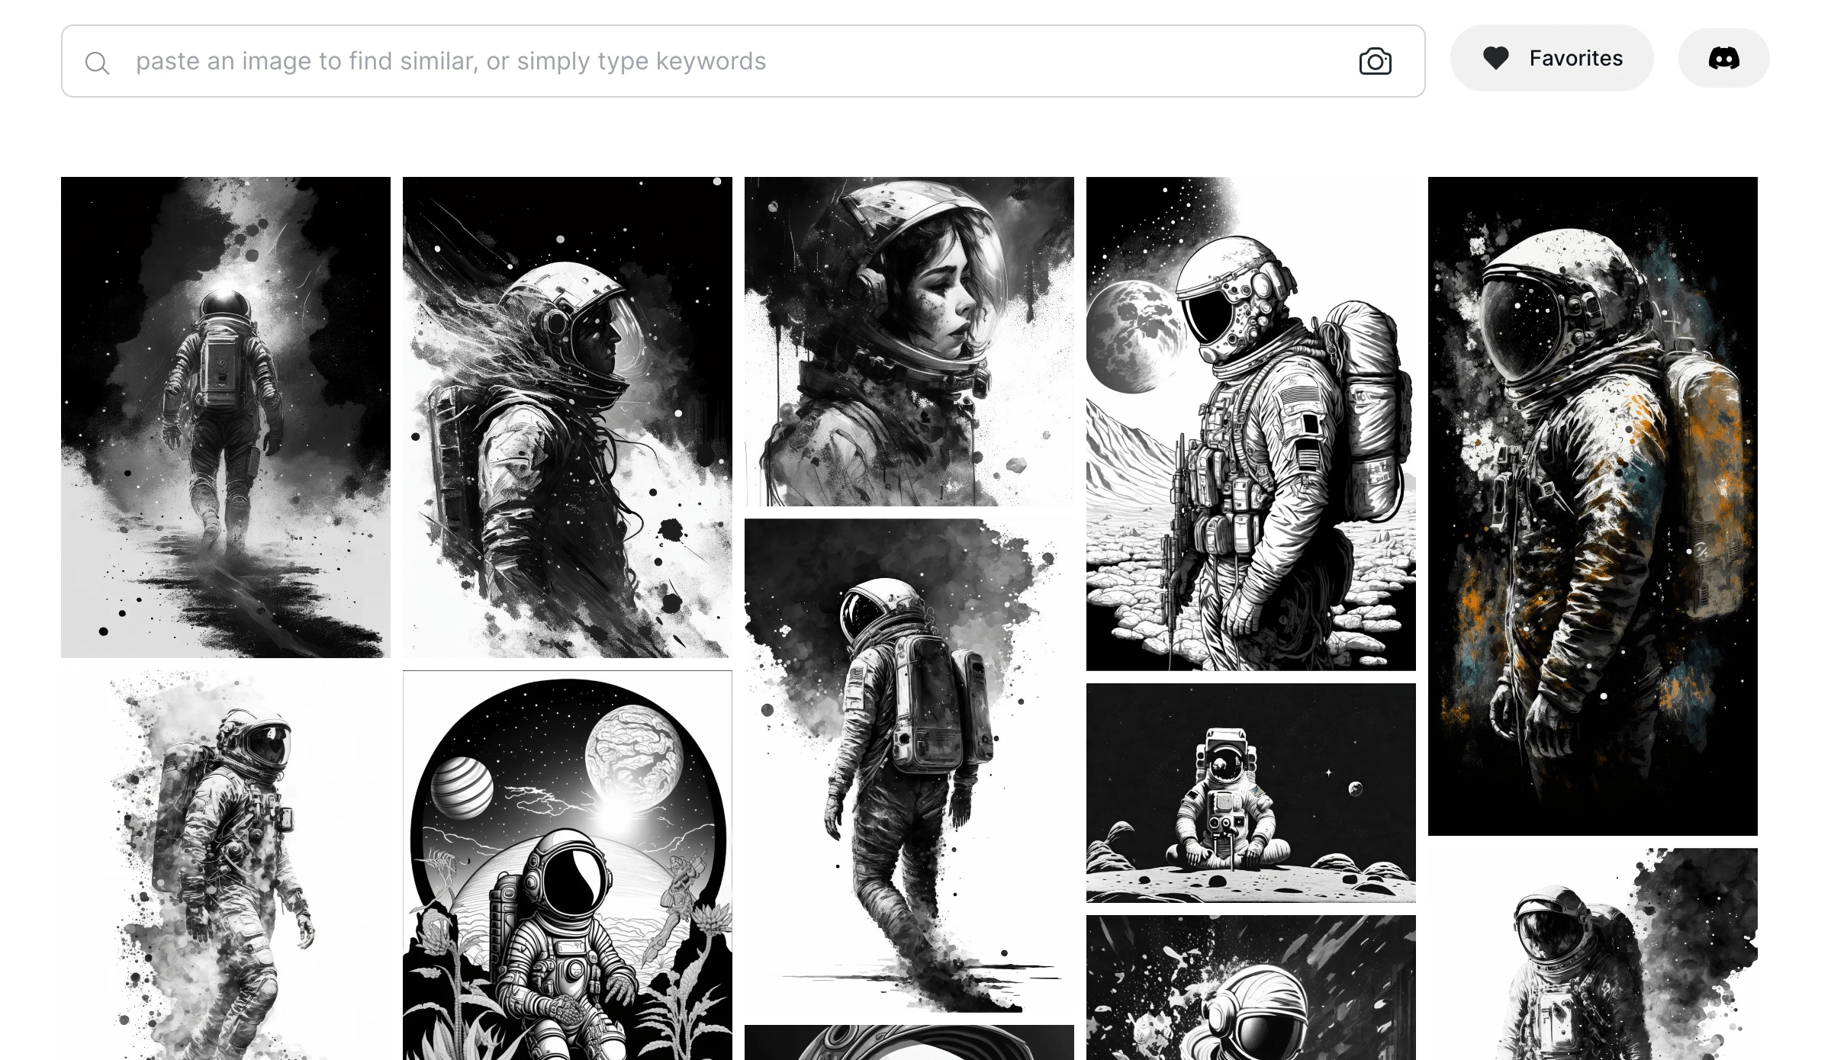Viewport: 1831px width, 1060px height.
Task: Click the magnifying glass search icon
Action: click(97, 63)
